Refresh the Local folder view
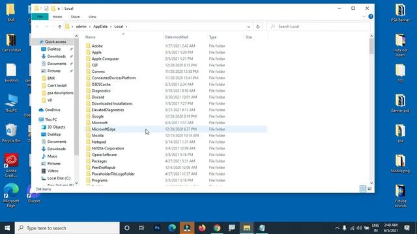 258,27
